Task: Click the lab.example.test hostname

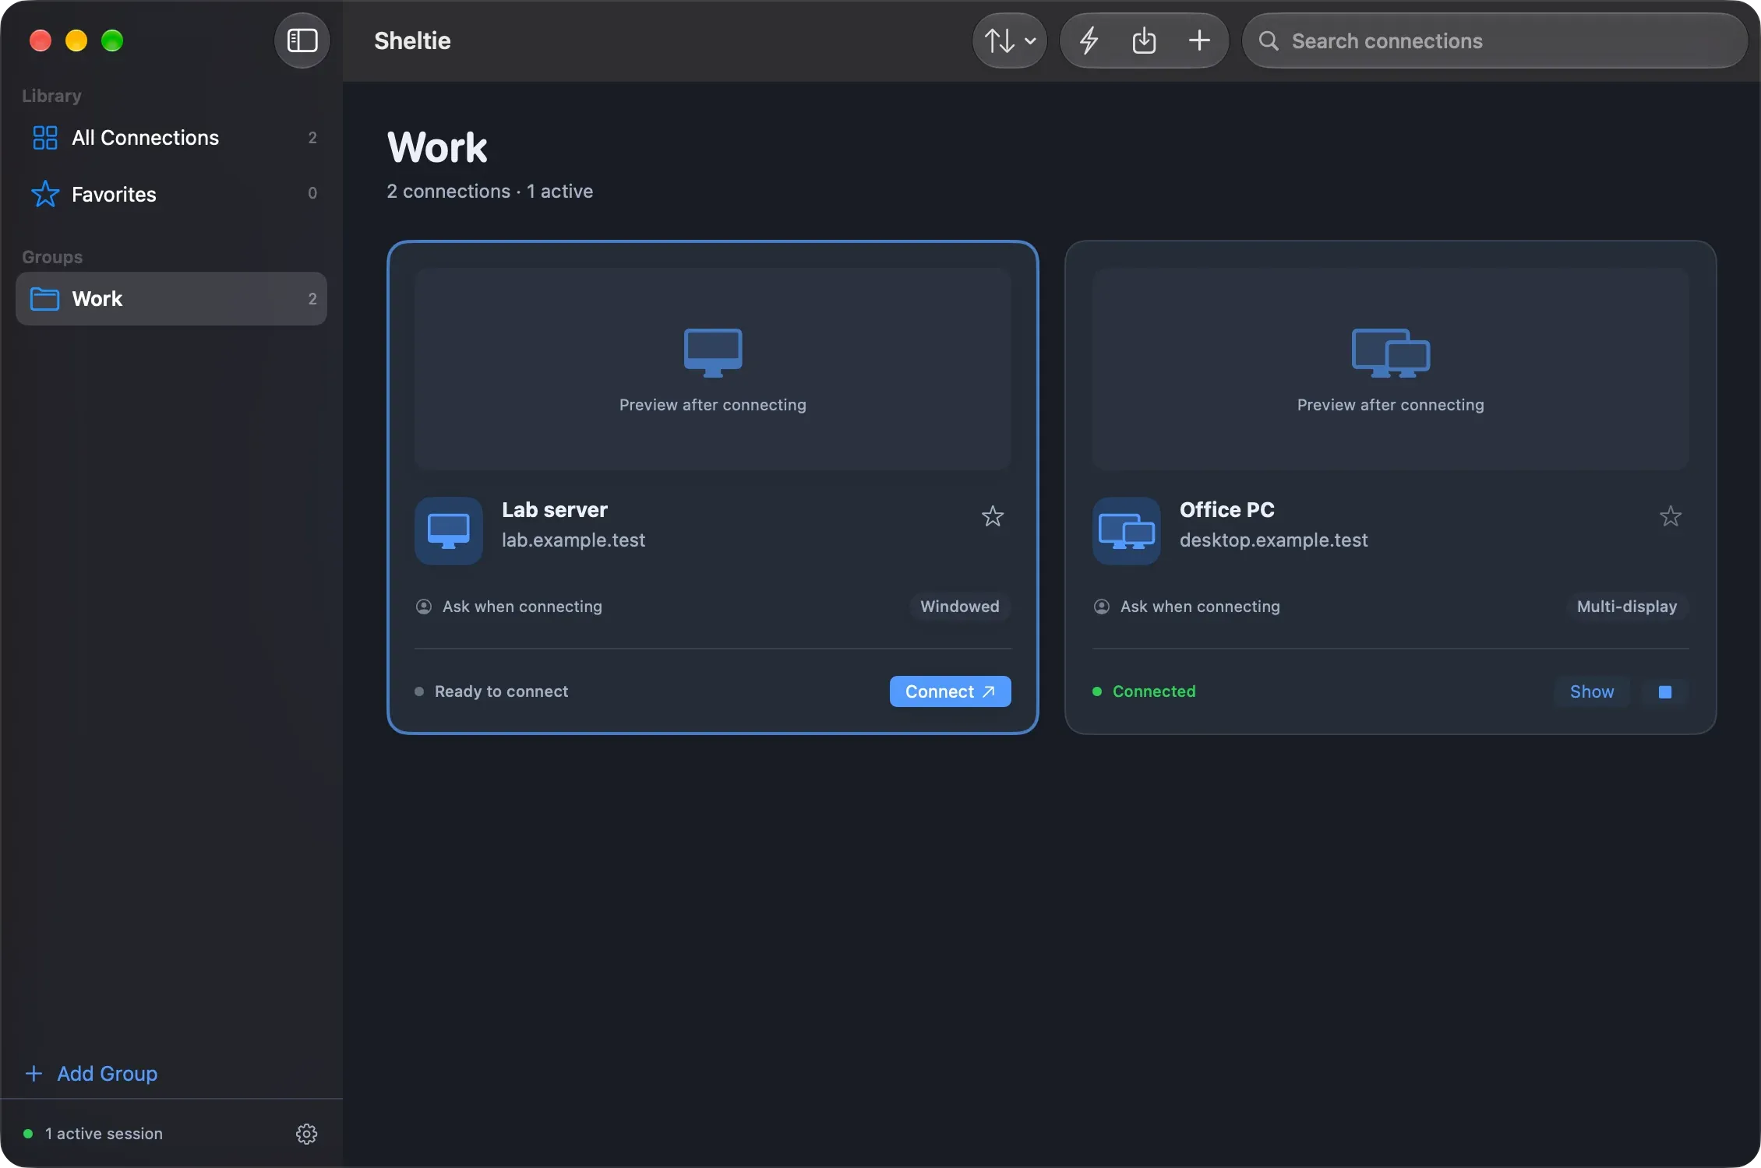Action: click(573, 540)
